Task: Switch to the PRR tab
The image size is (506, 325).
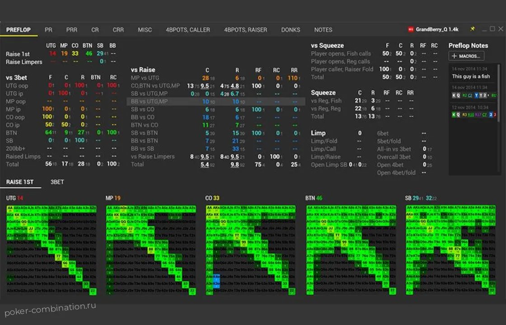Action: pyautogui.click(x=71, y=30)
